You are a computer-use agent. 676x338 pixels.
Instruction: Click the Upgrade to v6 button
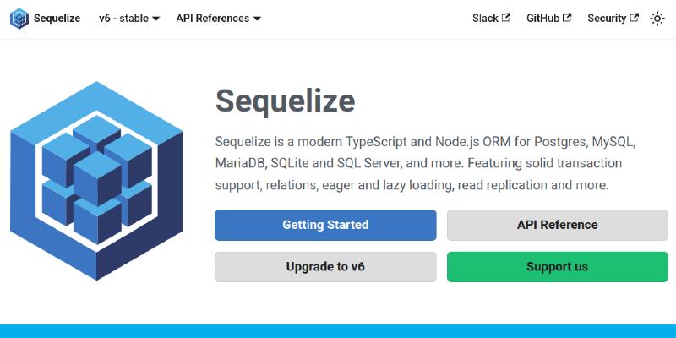(325, 267)
